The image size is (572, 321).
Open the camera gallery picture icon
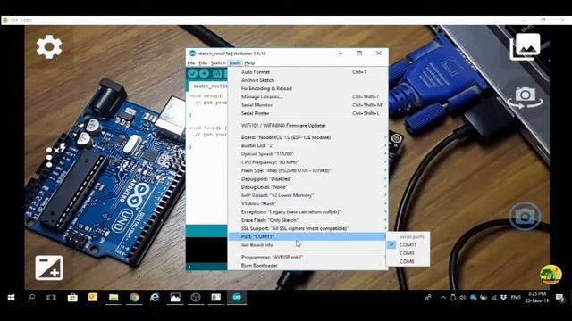[525, 46]
